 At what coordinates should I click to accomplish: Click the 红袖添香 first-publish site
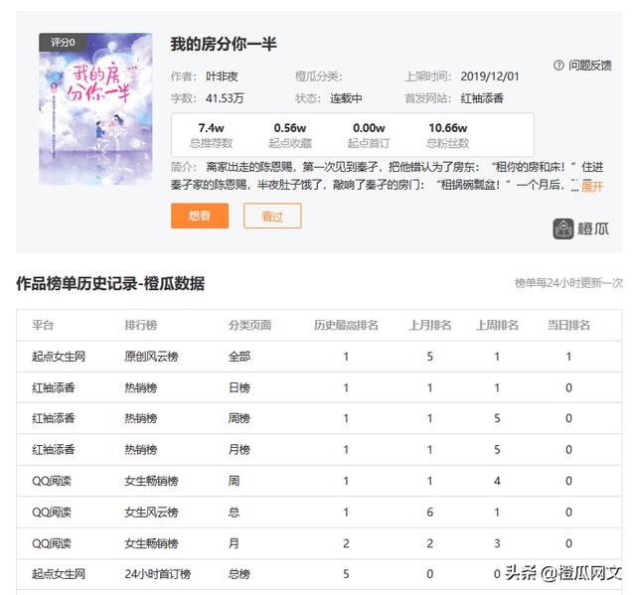click(482, 98)
